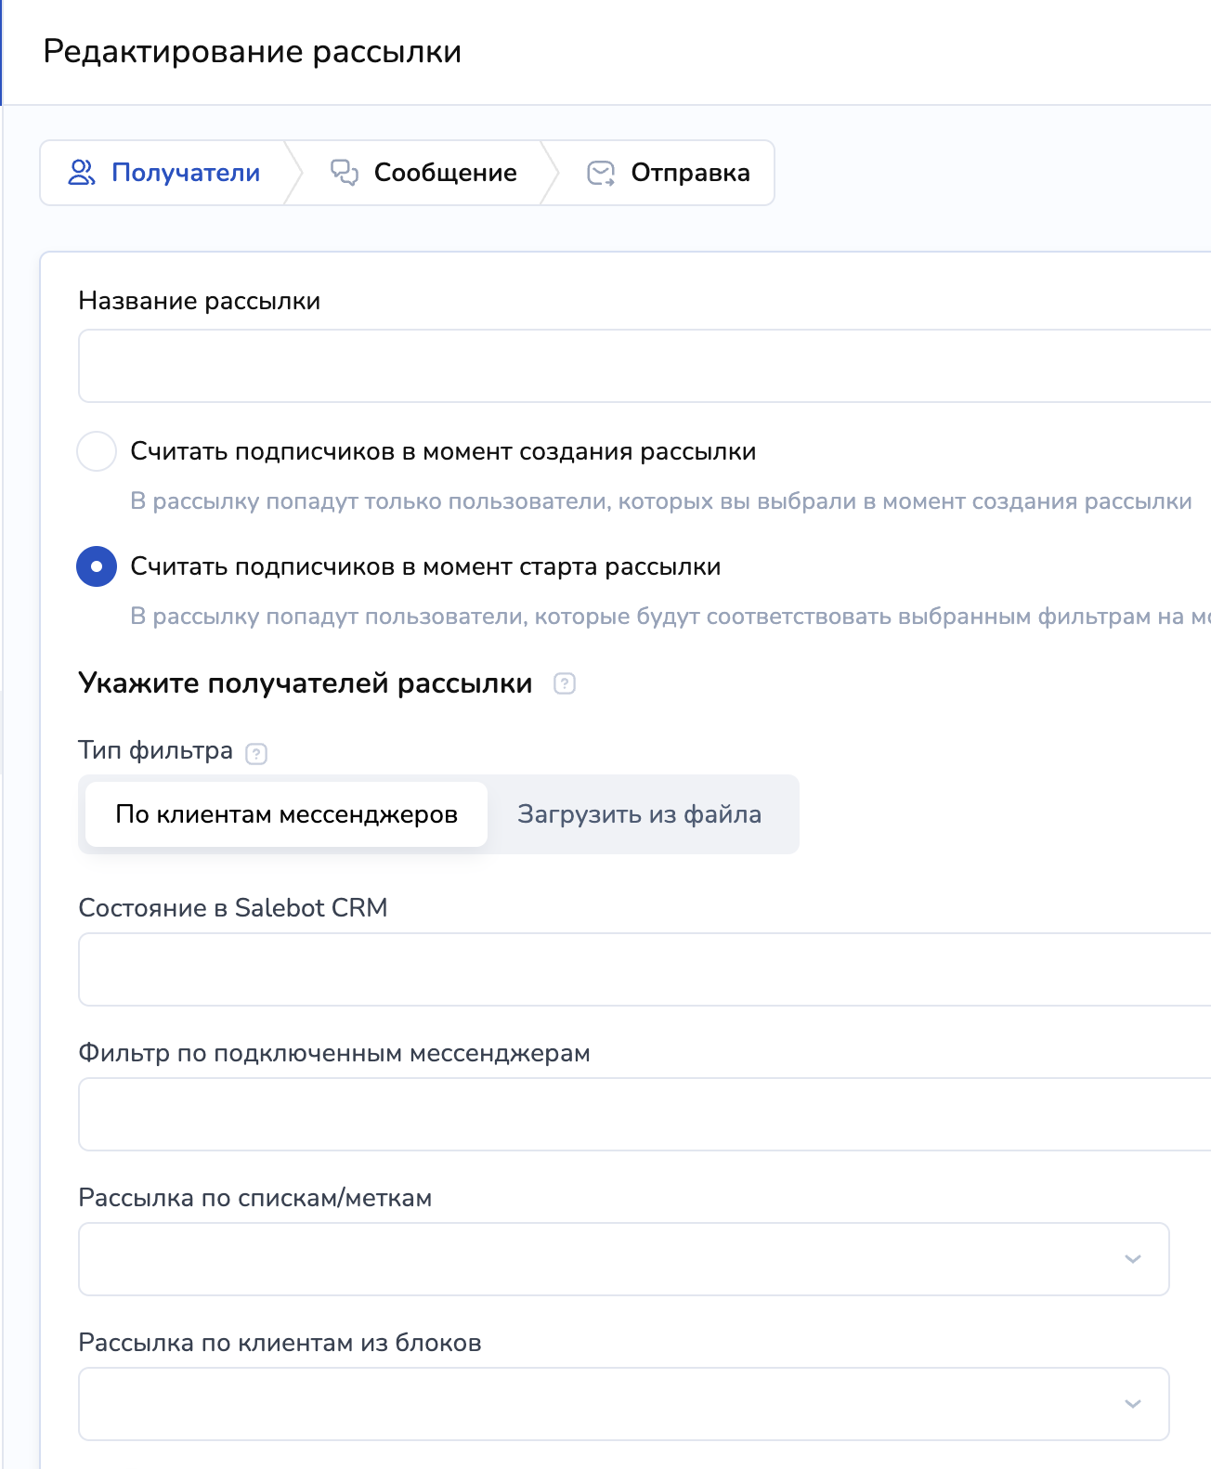
Task: Open the 'Фильтр по подключенным мессенджерам' selector
Action: (x=641, y=1114)
